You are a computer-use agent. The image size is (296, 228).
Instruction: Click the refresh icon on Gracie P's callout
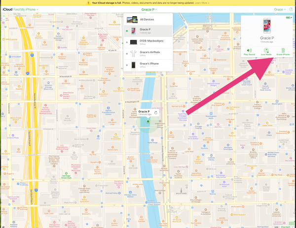pos(156,113)
